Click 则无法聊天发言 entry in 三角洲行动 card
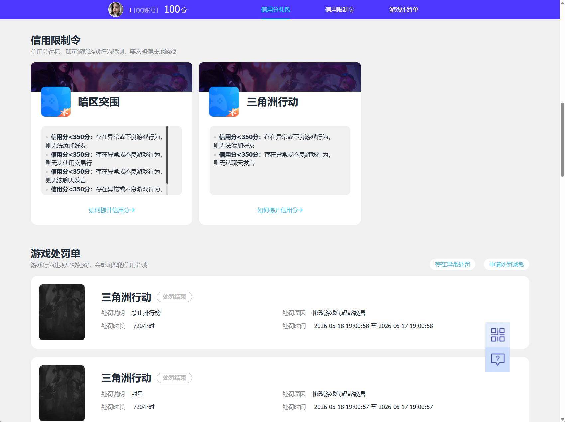The width and height of the screenshot is (565, 422). coord(234,163)
